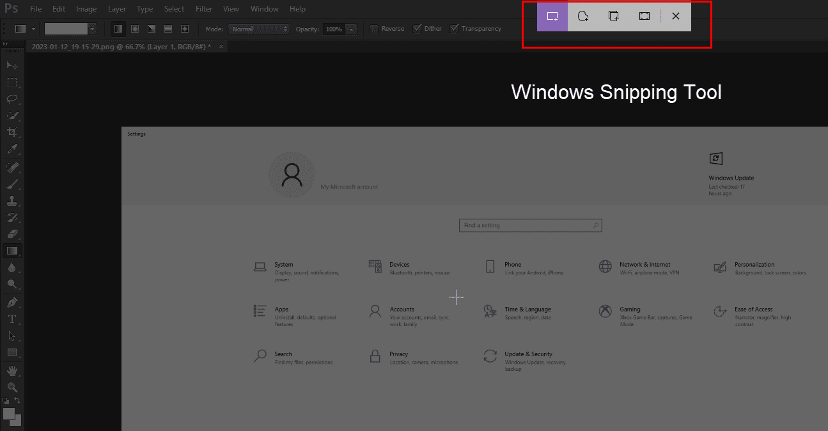The image size is (828, 431).
Task: Open the blend Mode dropdown
Action: [259, 28]
